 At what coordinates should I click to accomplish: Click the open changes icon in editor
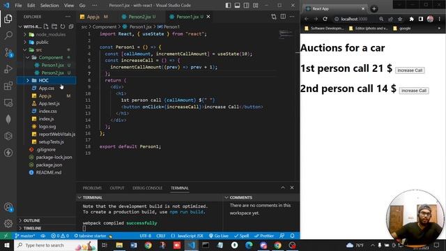click(274, 17)
